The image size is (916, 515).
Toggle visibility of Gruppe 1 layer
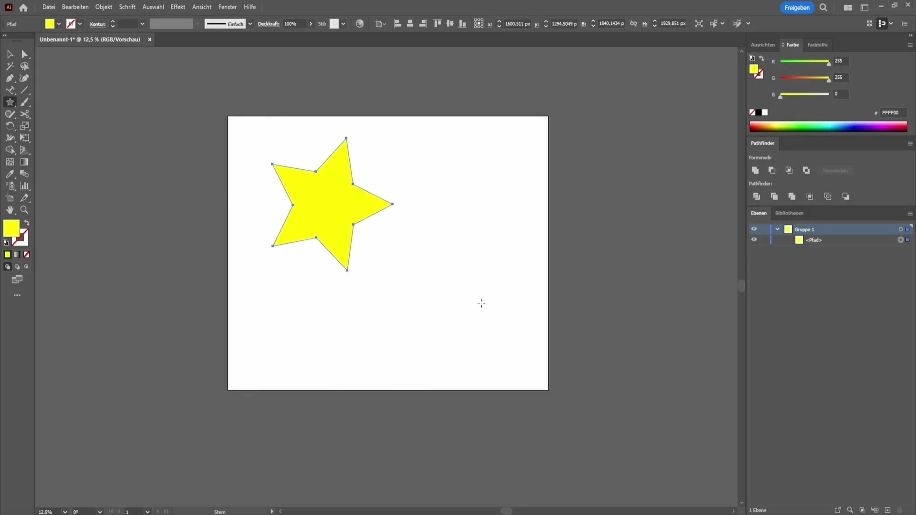pyautogui.click(x=754, y=229)
